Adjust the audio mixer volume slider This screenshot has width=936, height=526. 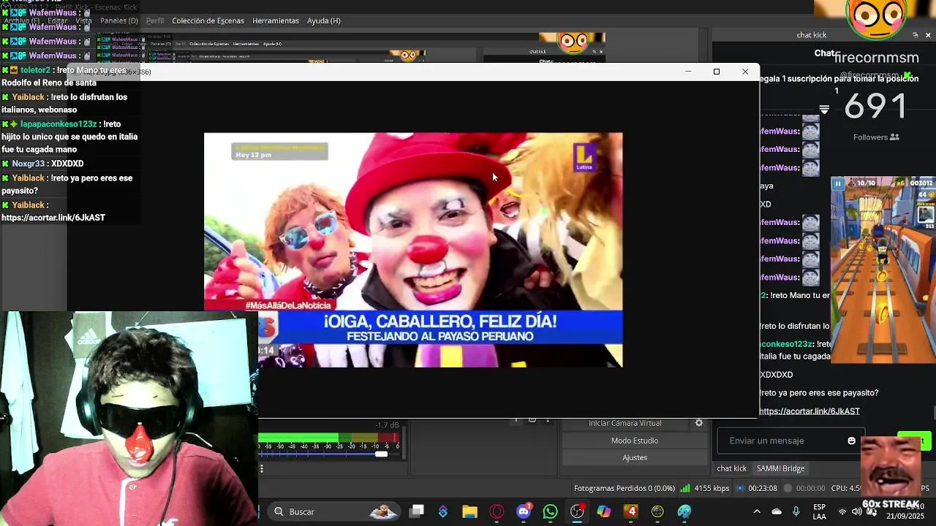click(x=381, y=454)
